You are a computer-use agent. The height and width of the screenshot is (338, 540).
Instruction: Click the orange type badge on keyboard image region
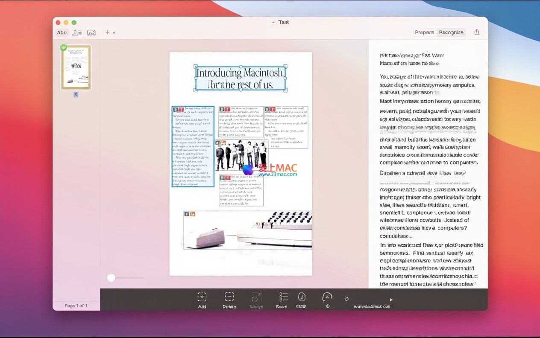tap(192, 214)
